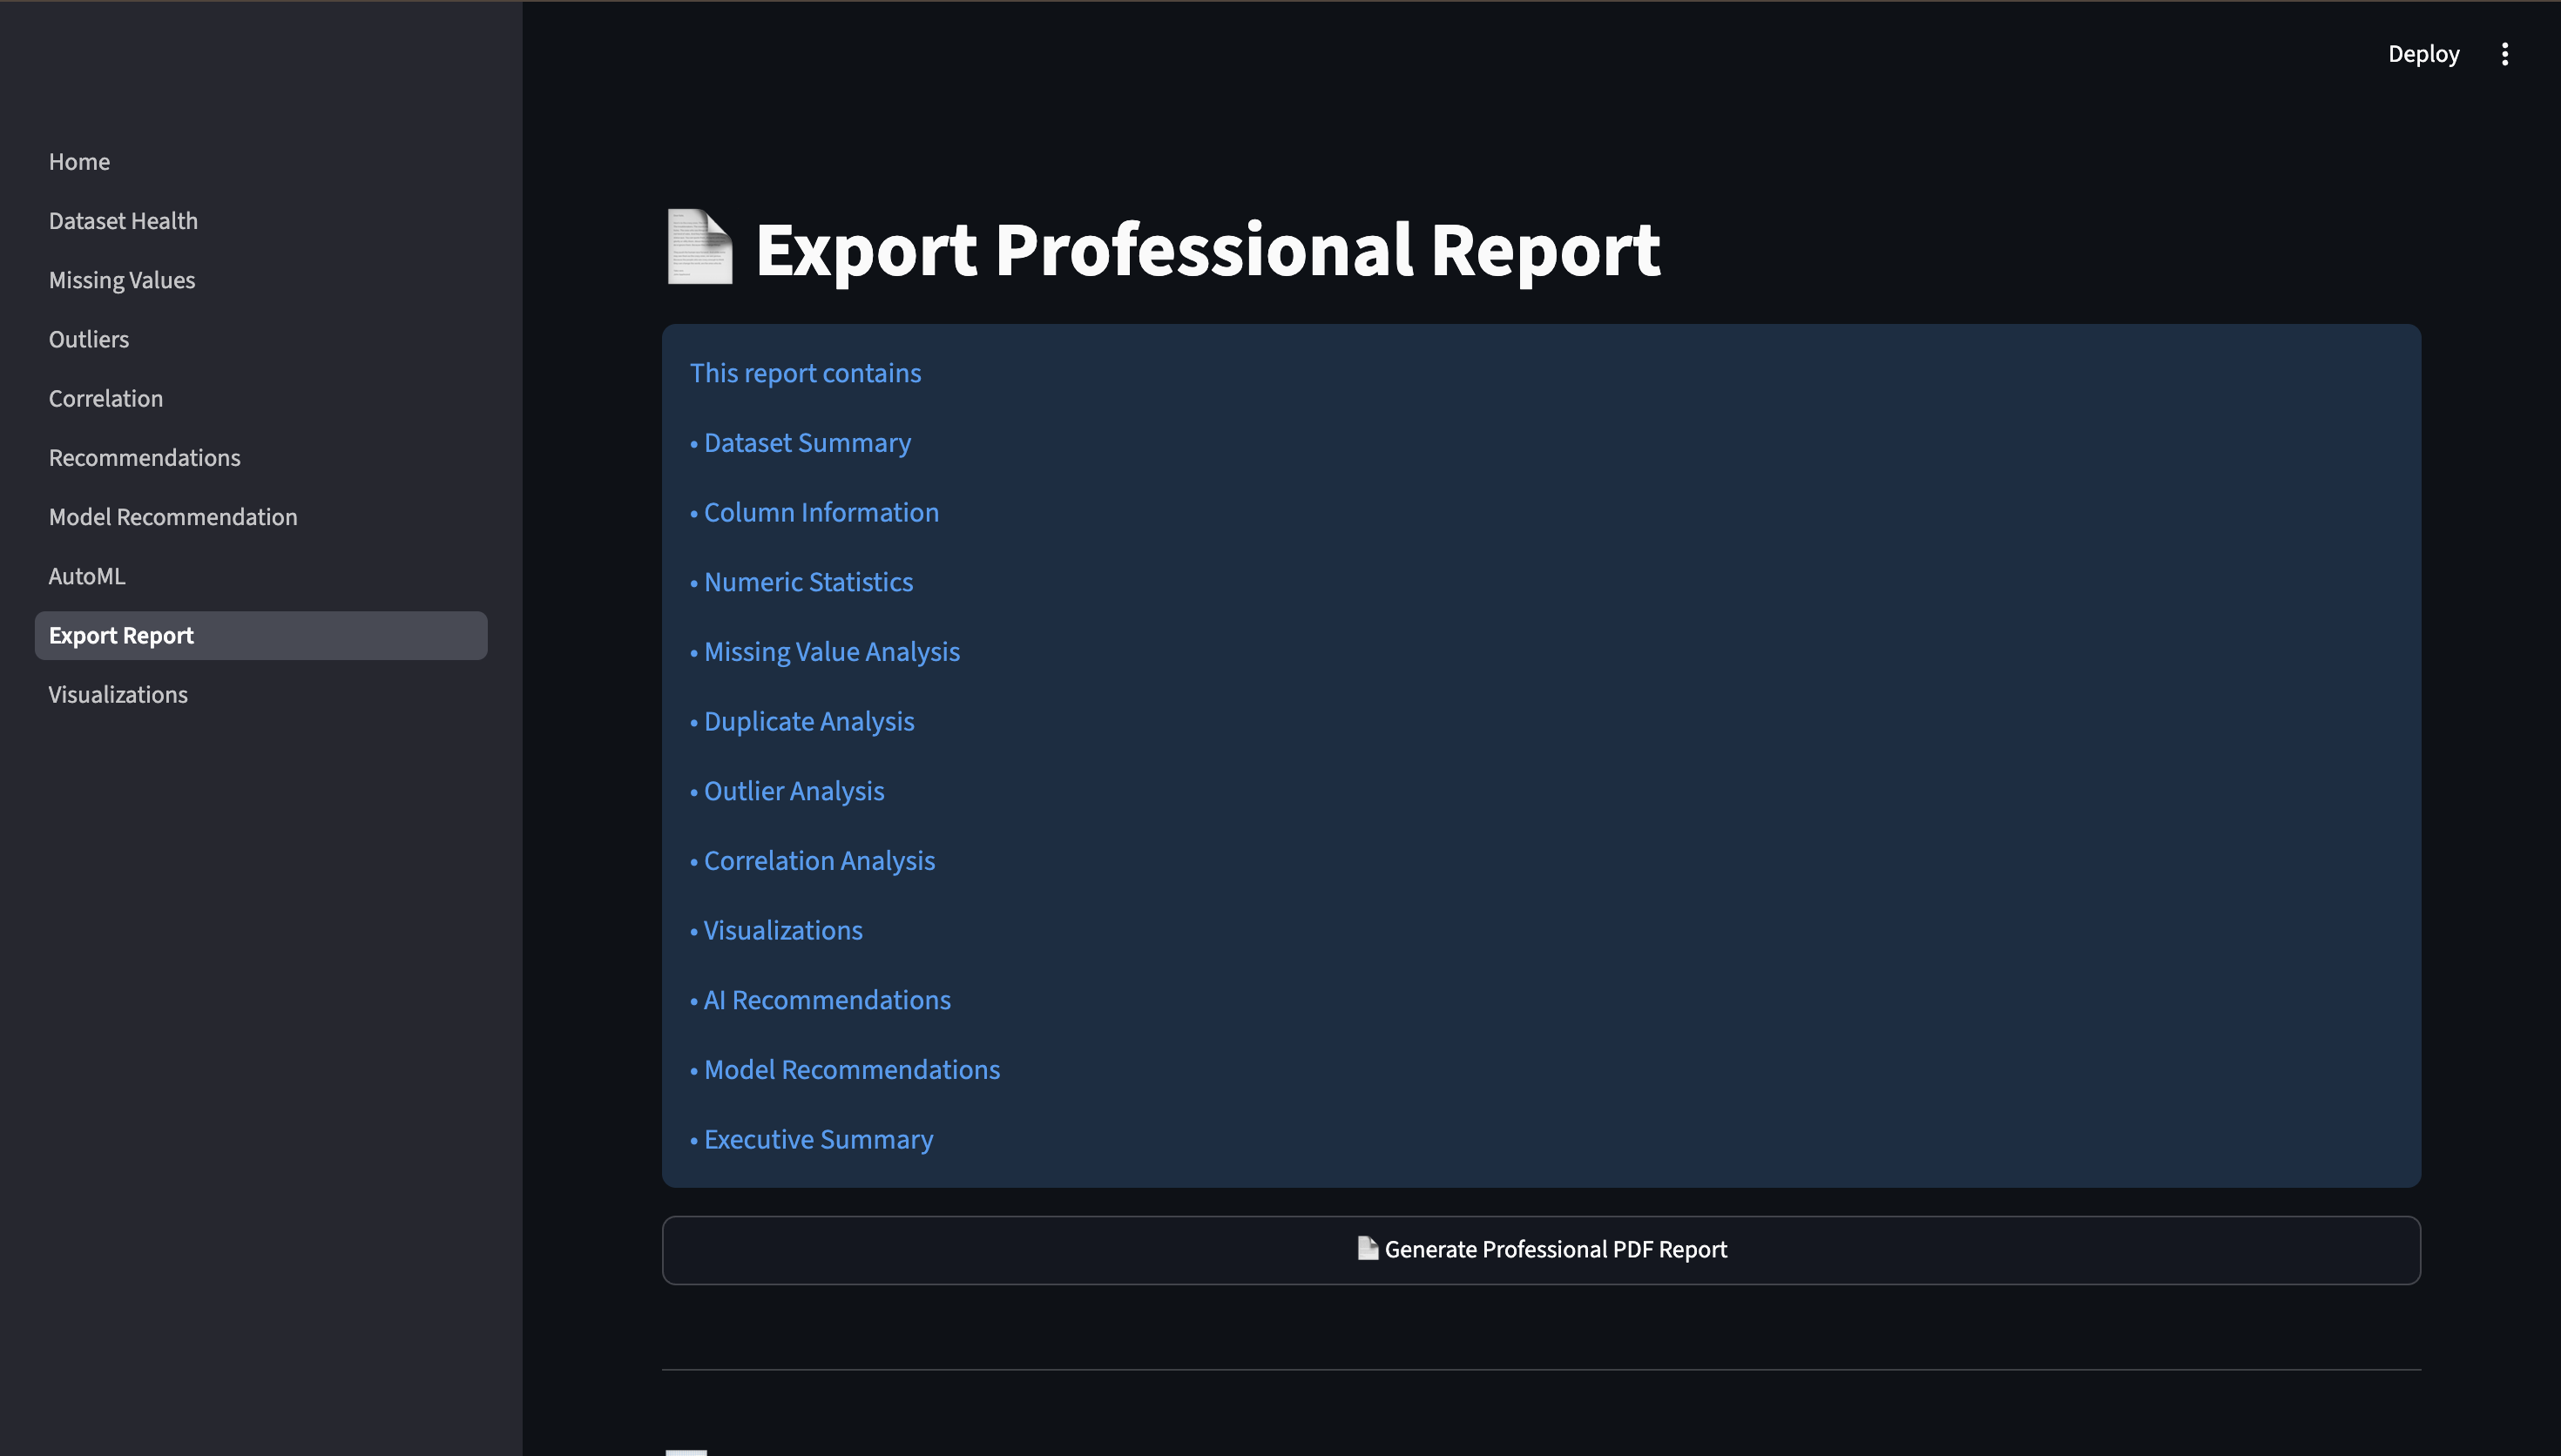This screenshot has width=2561, height=1456.
Task: Click the 'Correlation Analysis' bullet
Action: [x=812, y=861]
